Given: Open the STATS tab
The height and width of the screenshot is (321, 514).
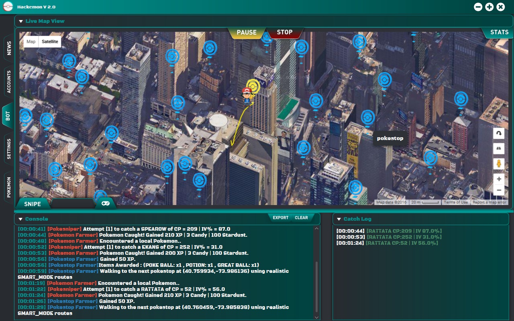Looking at the screenshot, I should pyautogui.click(x=499, y=32).
